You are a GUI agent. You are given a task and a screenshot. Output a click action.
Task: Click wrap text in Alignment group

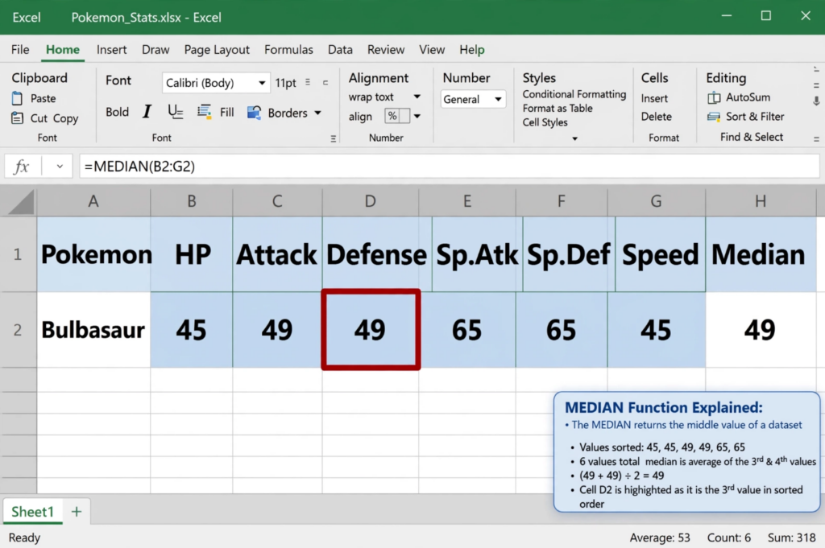371,97
